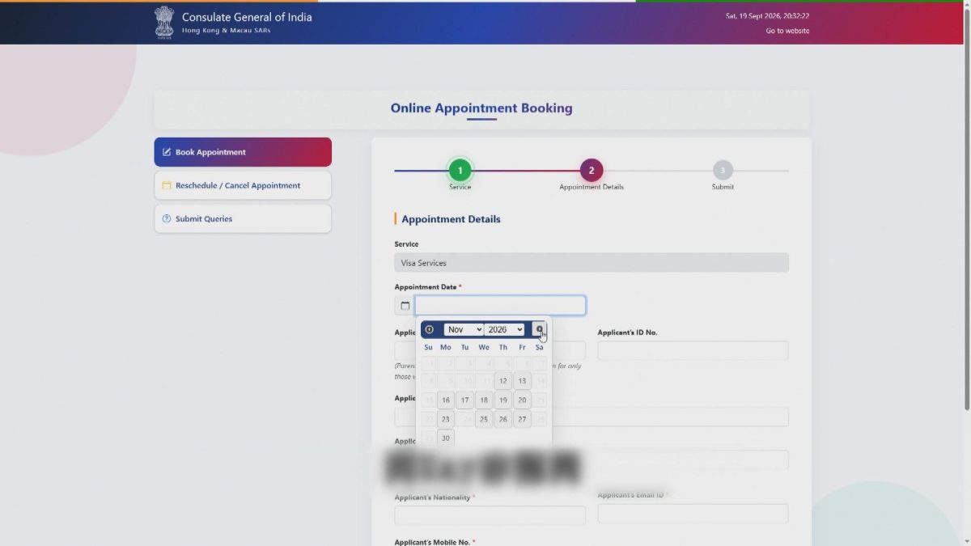Open the Go to website link
Viewport: 971px width, 546px height.
[787, 31]
